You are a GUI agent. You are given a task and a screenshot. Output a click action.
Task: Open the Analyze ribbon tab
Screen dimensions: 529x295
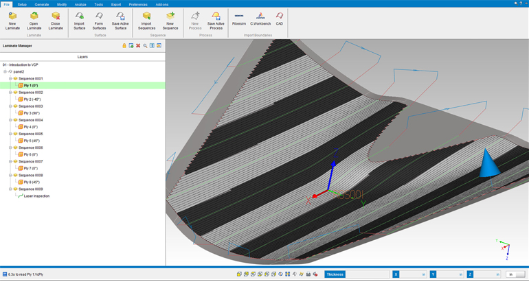80,4
